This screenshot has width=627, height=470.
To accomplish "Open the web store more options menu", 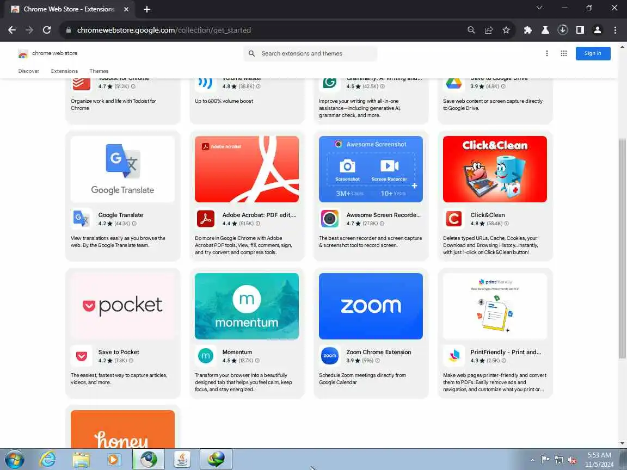I will point(547,53).
